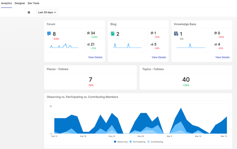Click the -43% Forum change value

(56, 39)
